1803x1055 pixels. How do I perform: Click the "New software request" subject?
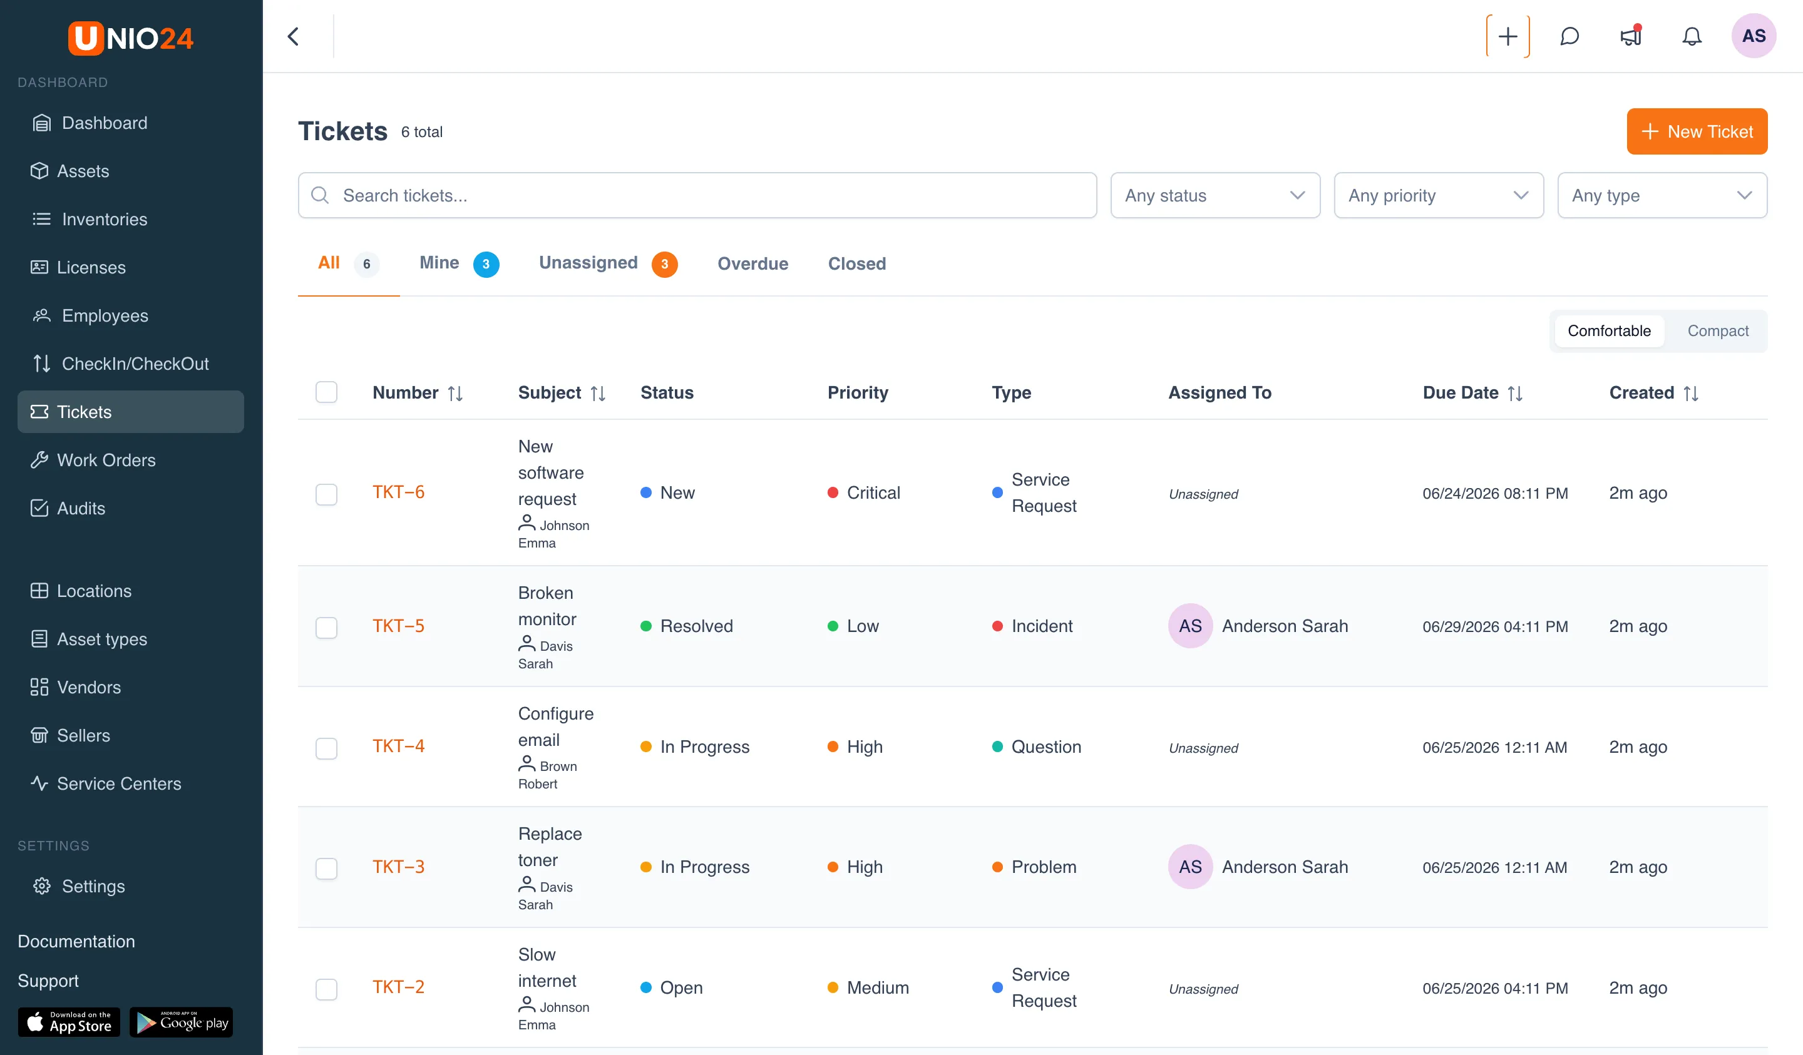pyautogui.click(x=551, y=473)
